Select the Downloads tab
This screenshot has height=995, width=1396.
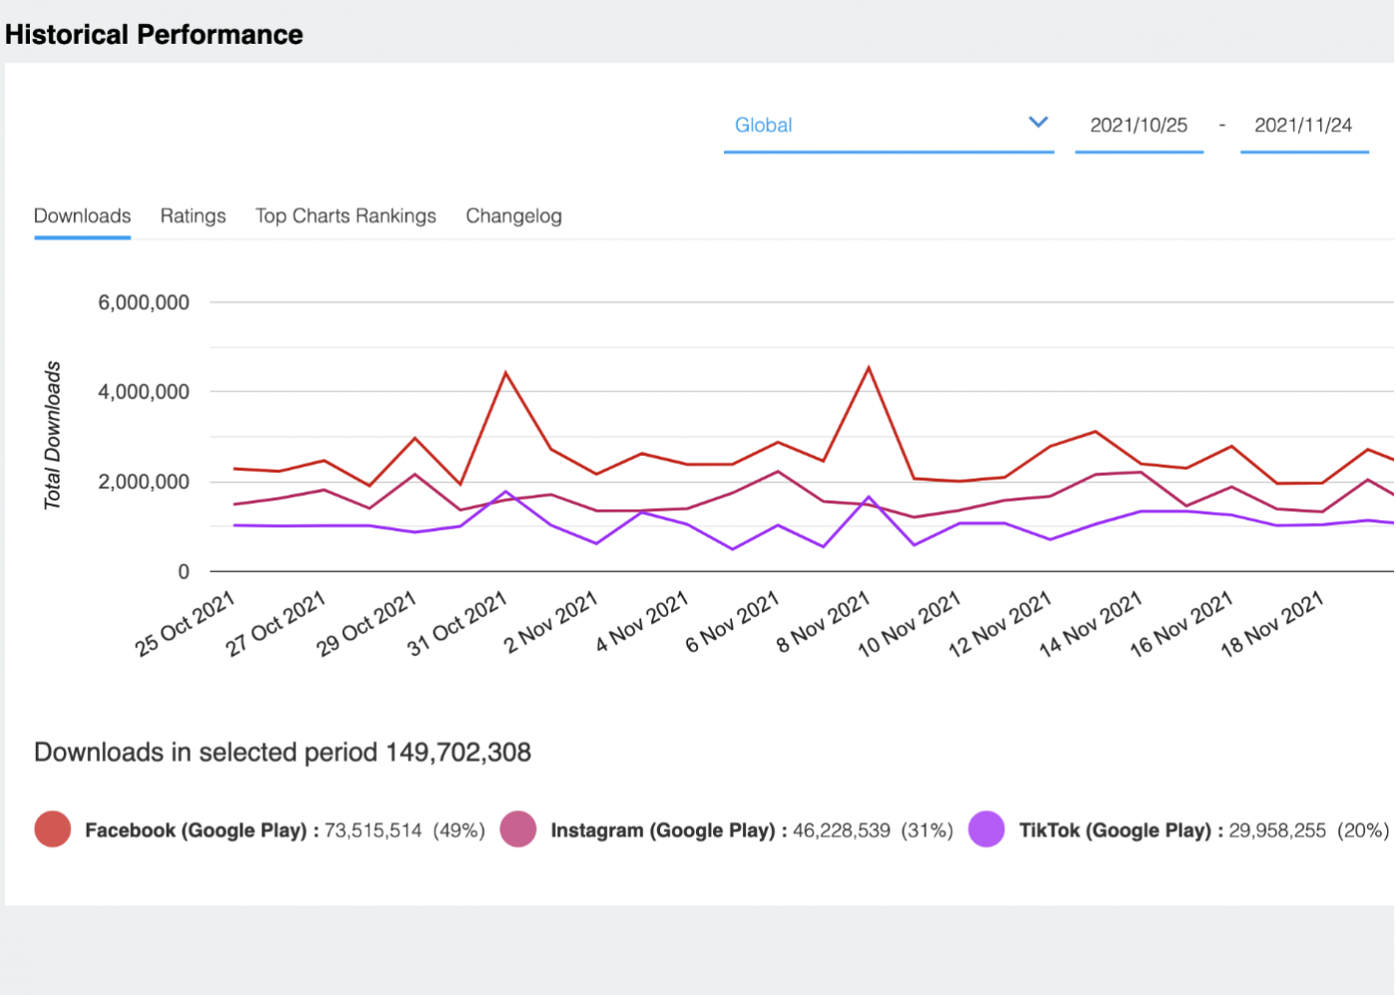tap(82, 215)
